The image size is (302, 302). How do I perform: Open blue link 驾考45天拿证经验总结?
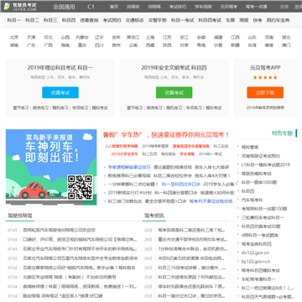click(211, 200)
